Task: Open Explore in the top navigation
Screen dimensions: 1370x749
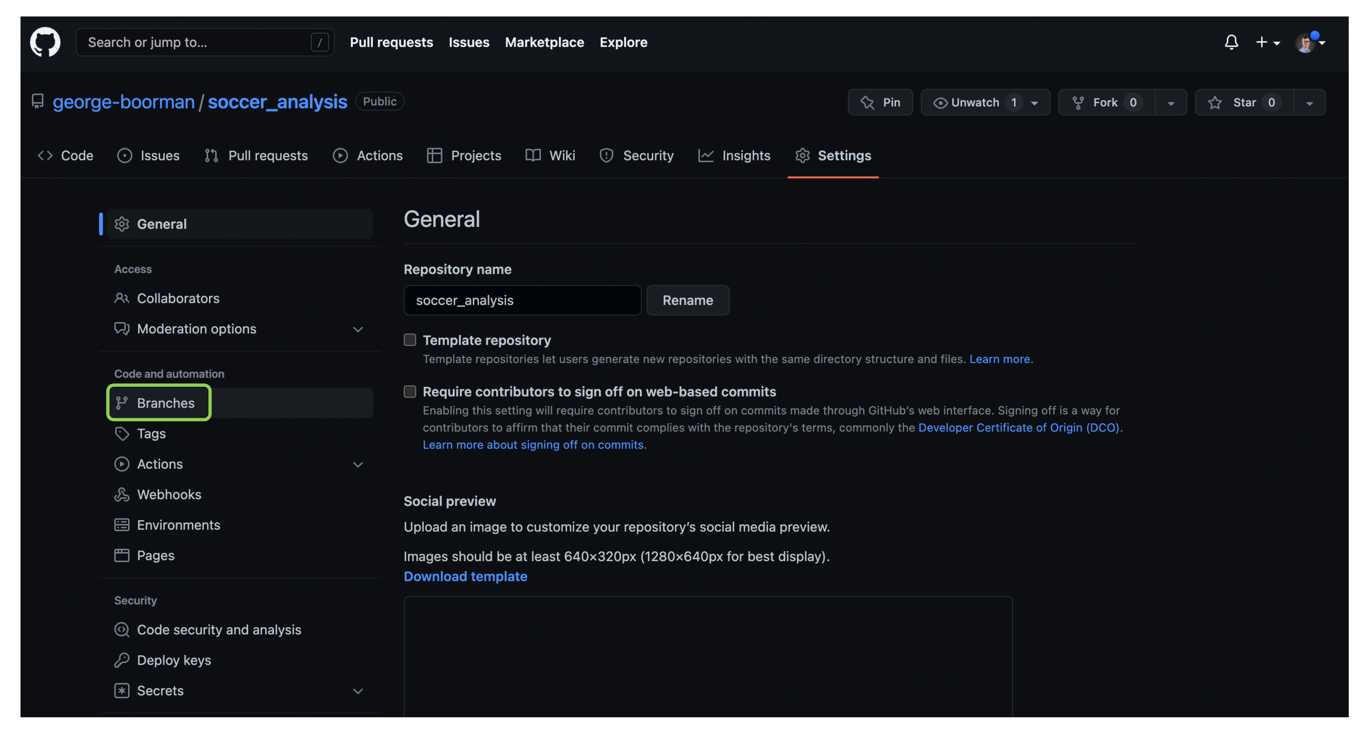Action: tap(623, 42)
